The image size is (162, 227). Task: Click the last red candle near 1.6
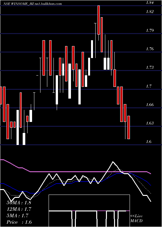click(129, 127)
